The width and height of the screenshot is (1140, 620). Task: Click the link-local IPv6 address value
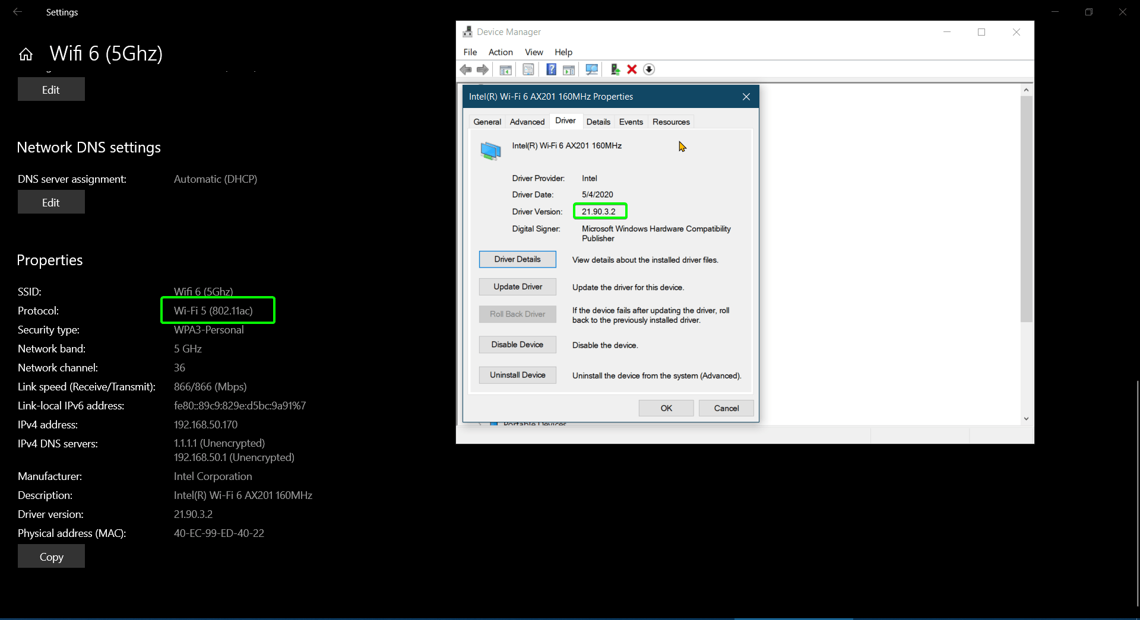point(240,406)
